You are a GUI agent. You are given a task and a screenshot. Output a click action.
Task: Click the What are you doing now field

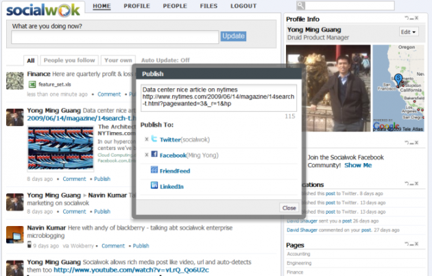click(x=115, y=37)
